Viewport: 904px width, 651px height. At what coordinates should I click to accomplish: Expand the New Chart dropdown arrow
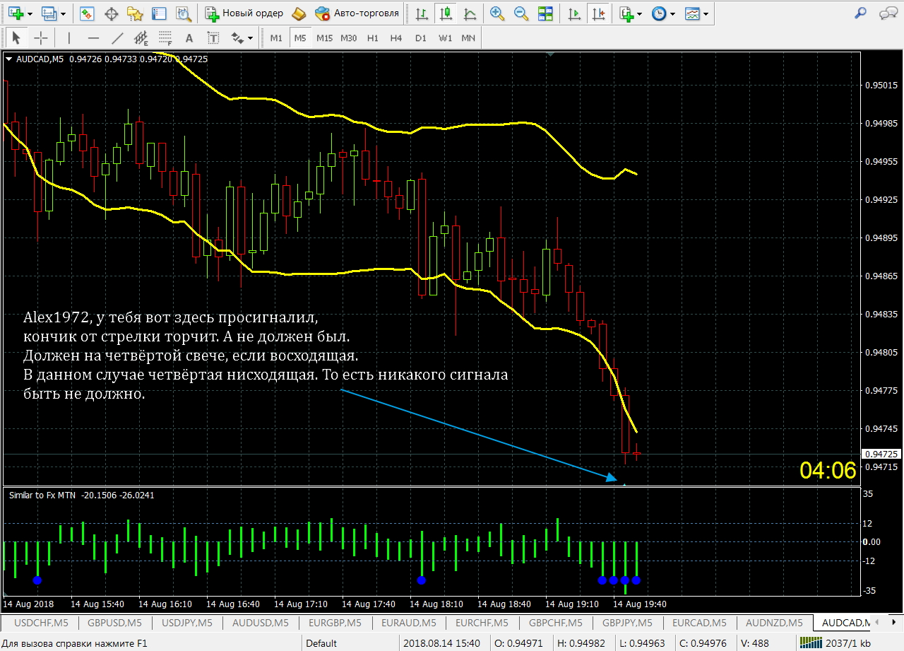coord(30,13)
